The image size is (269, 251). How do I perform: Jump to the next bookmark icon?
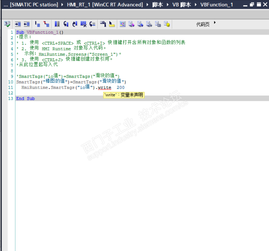(x=75, y=24)
